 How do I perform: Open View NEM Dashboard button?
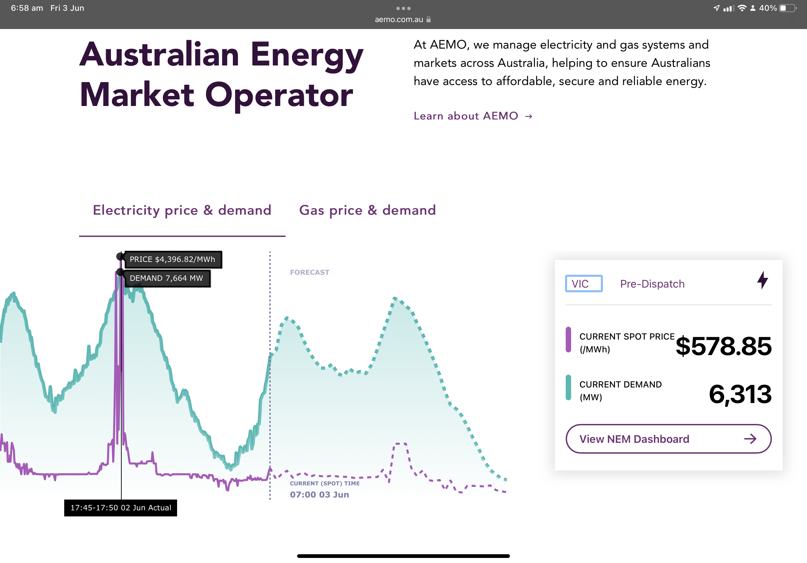tap(668, 439)
